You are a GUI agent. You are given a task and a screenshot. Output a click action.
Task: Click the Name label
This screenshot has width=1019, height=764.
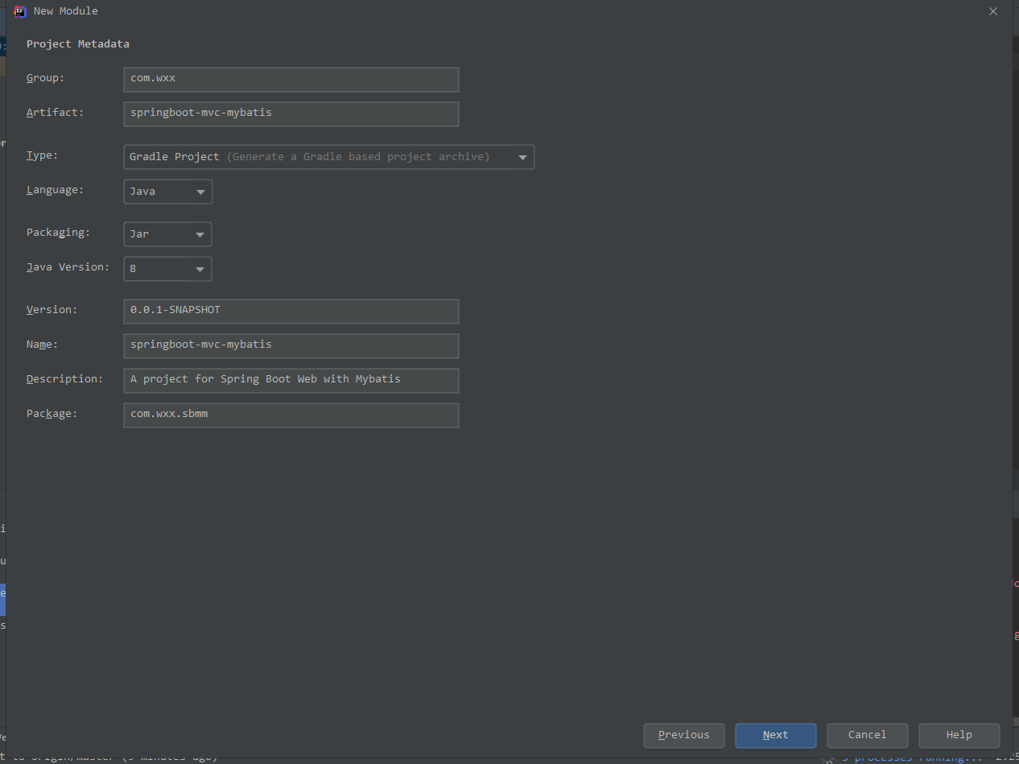tap(42, 344)
